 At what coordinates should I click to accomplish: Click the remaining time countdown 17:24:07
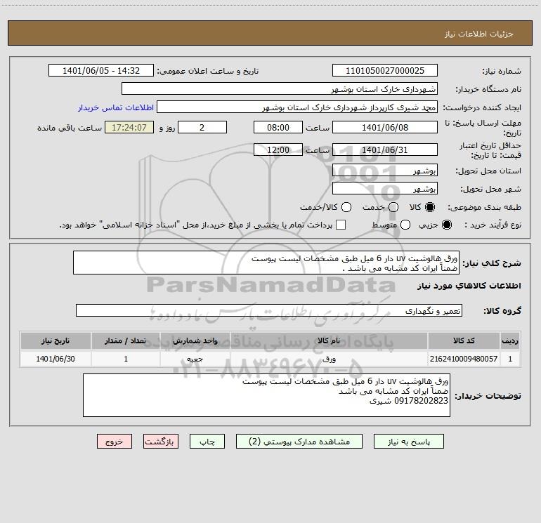click(129, 127)
